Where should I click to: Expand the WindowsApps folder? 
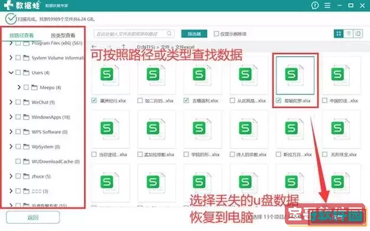click(x=11, y=117)
